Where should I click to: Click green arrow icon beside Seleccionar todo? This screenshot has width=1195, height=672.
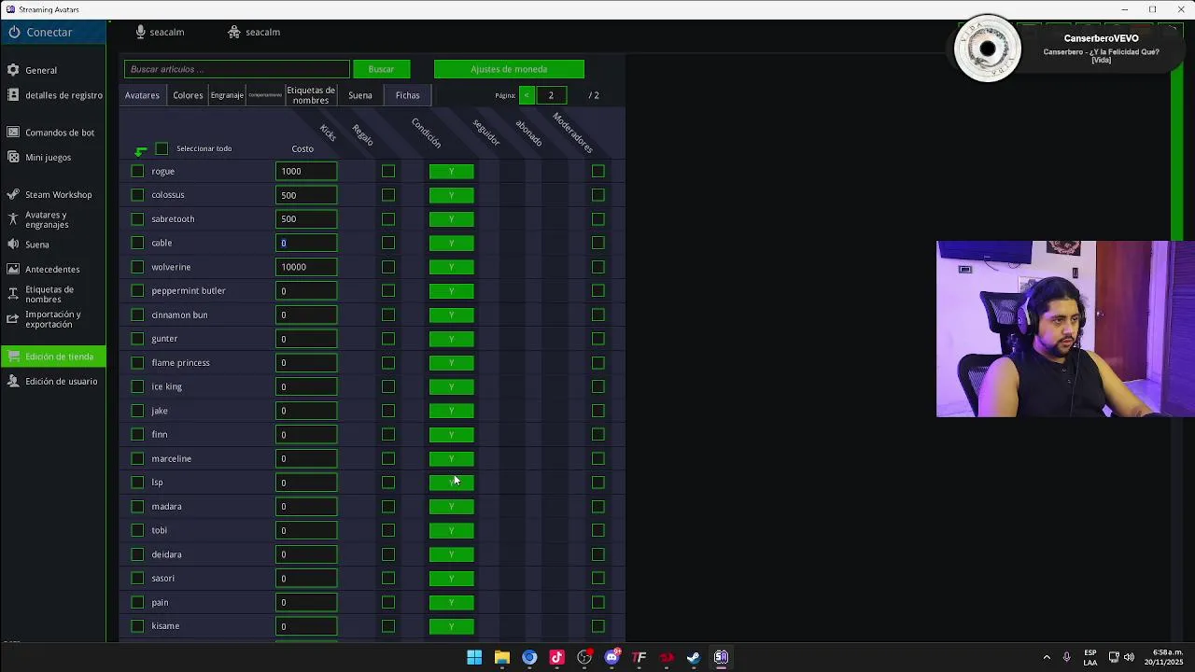point(141,150)
